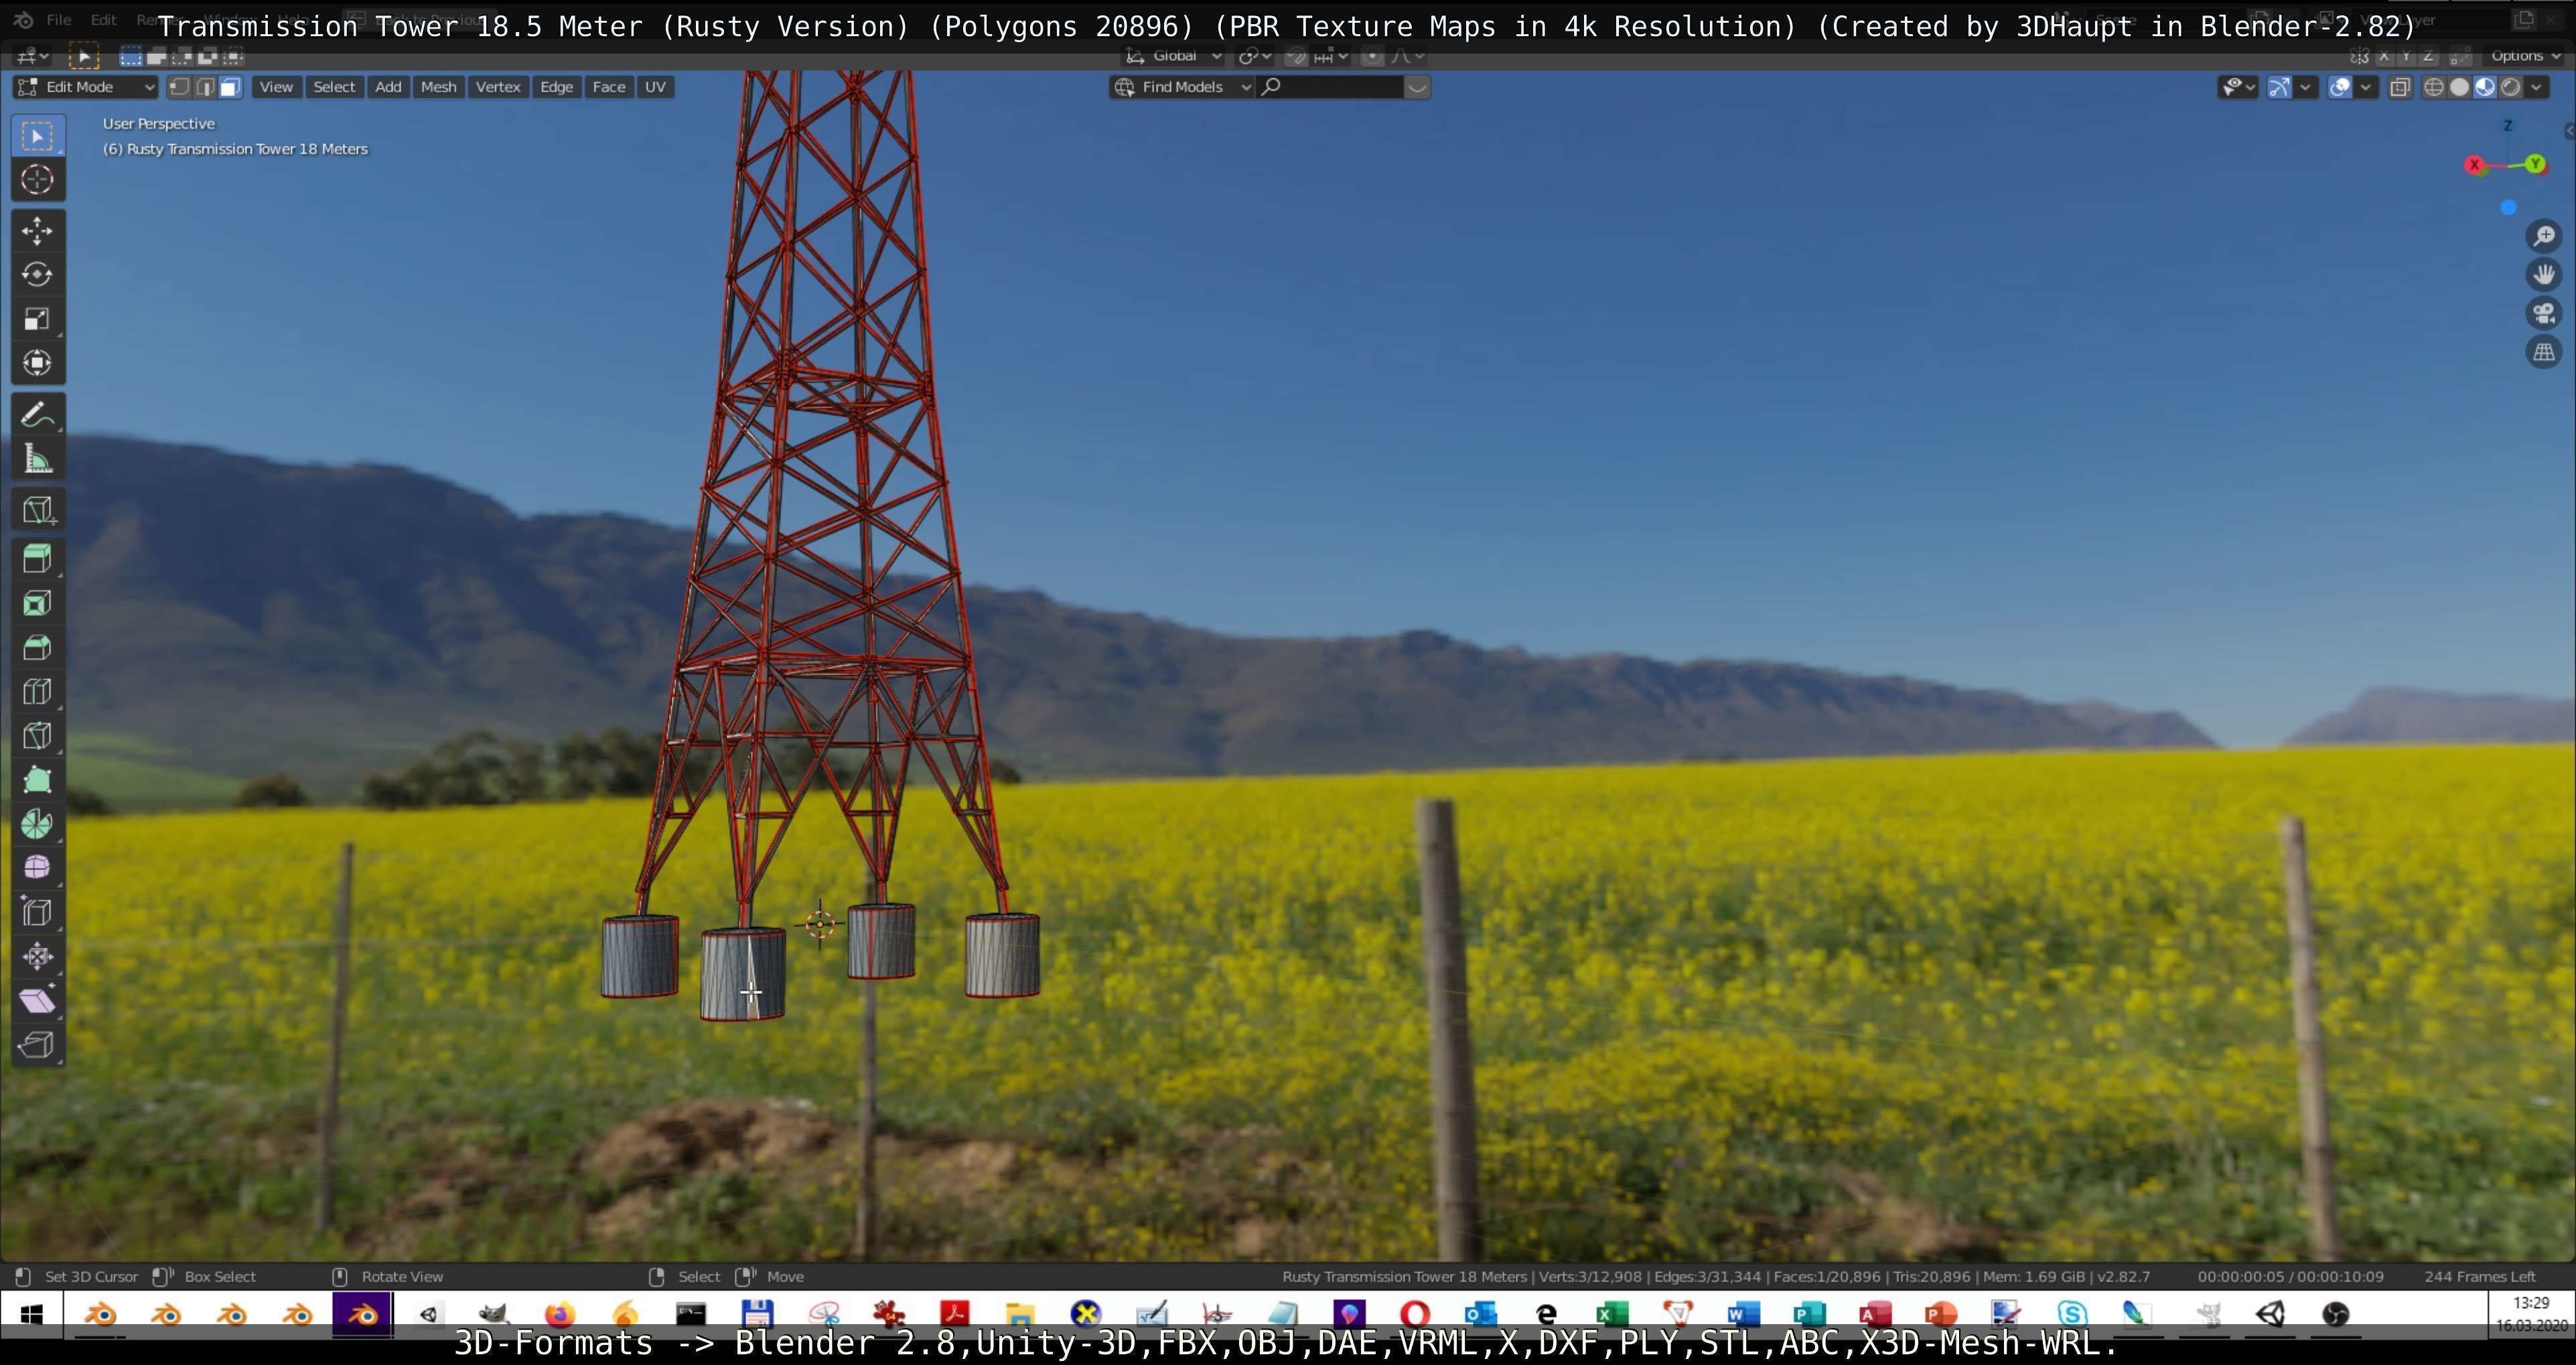Select the Select Box tool
2576x1365 pixels.
(x=38, y=136)
